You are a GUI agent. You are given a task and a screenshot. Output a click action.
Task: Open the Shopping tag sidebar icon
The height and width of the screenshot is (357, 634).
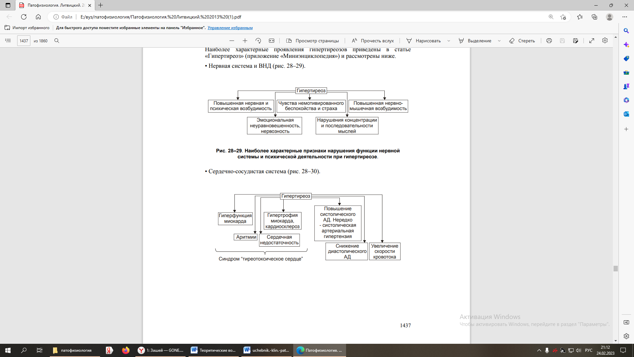(626, 59)
